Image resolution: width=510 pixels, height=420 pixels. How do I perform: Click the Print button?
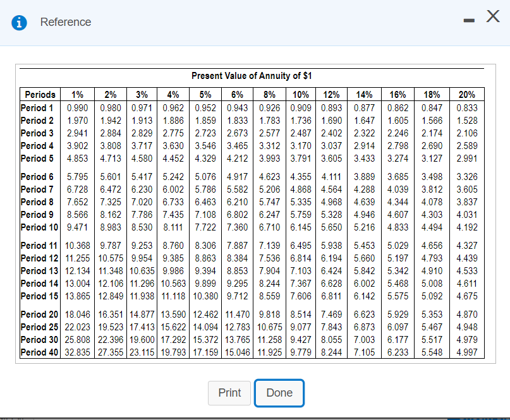coord(229,393)
